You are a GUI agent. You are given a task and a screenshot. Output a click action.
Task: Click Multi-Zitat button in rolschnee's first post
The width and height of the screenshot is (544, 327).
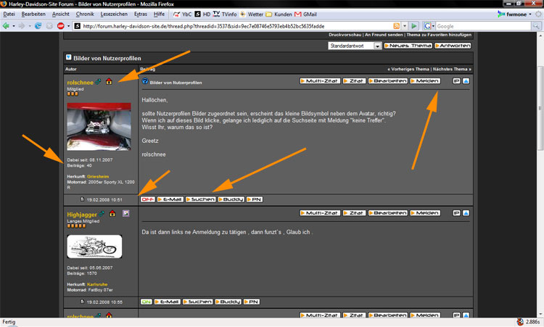pyautogui.click(x=320, y=81)
